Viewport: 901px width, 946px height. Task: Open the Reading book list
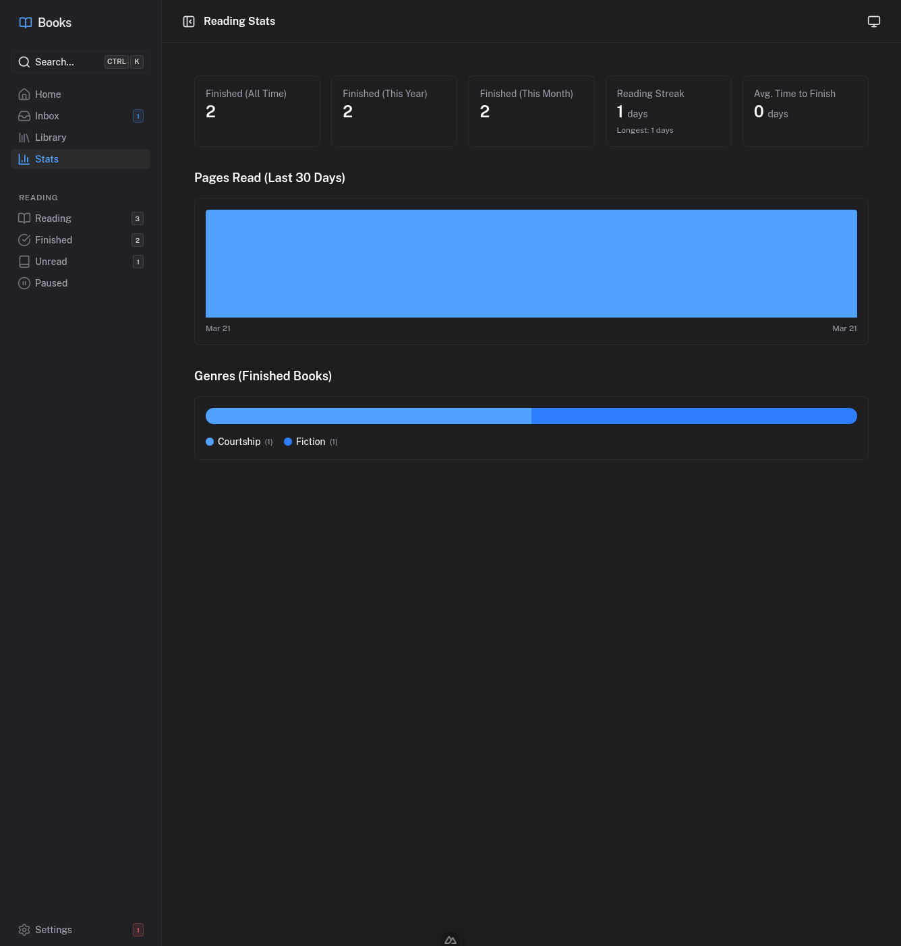(53, 218)
